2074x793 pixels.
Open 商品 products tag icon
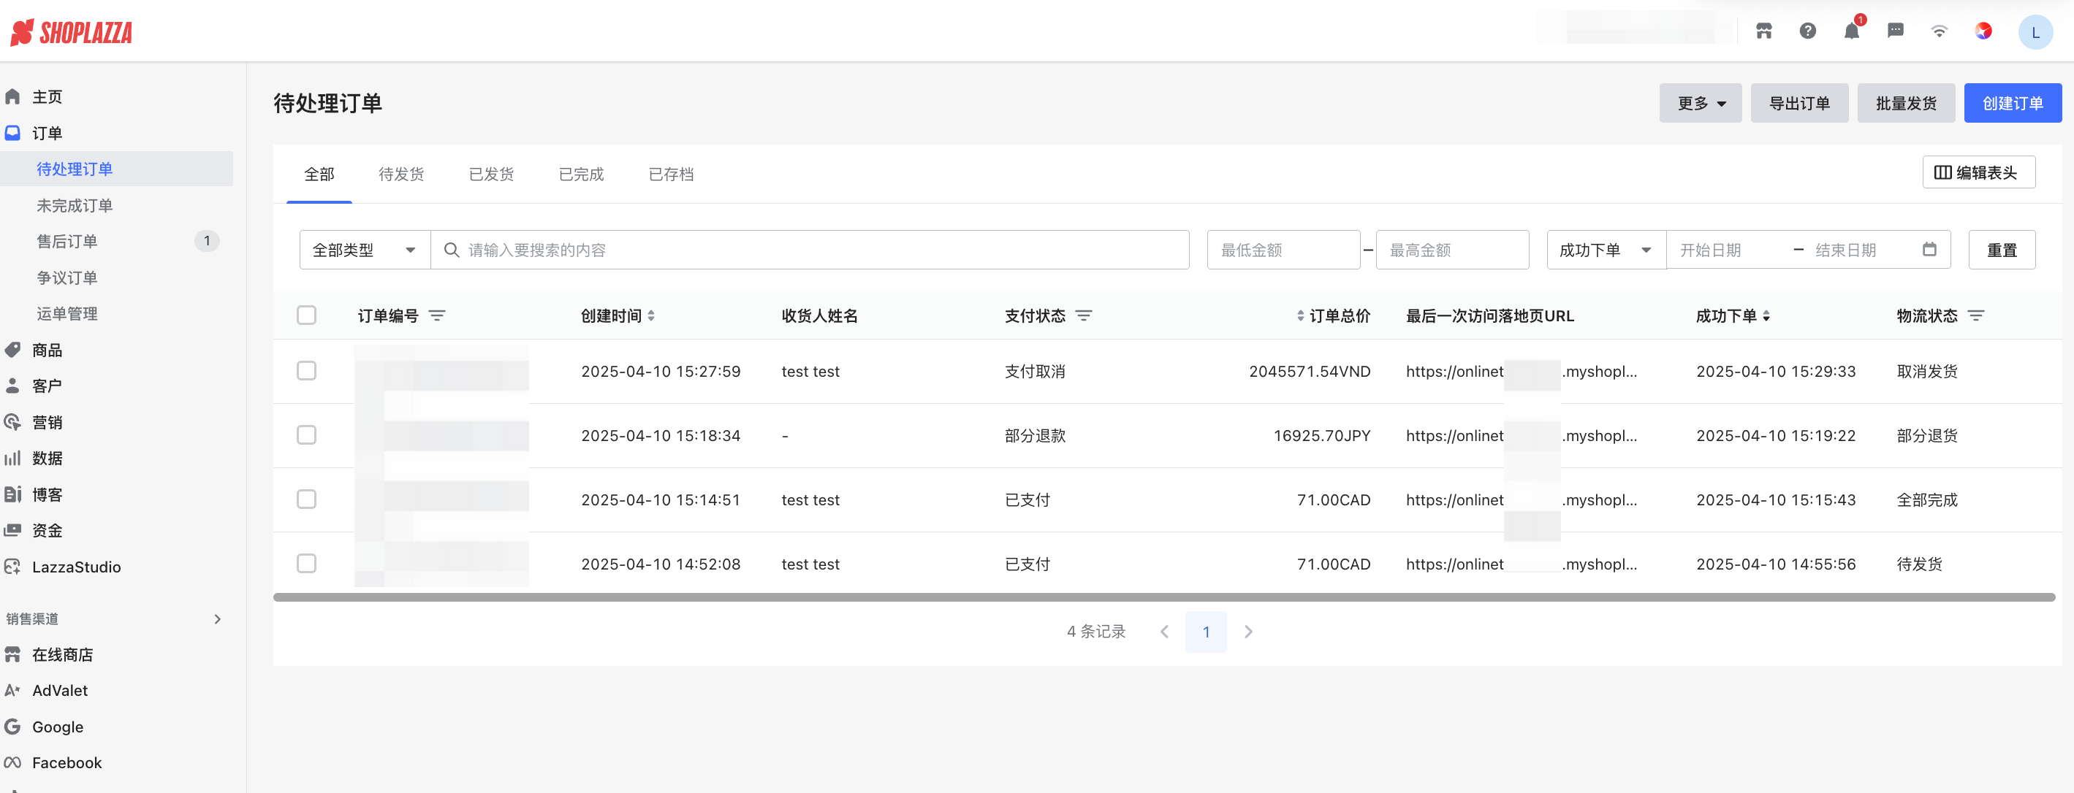coord(13,350)
